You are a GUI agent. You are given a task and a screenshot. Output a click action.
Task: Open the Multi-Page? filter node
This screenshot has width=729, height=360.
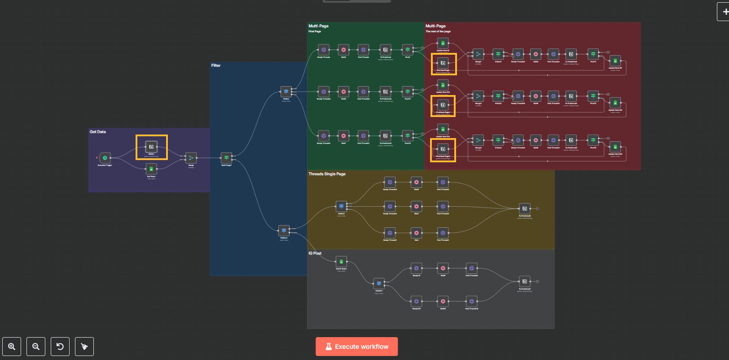226,158
